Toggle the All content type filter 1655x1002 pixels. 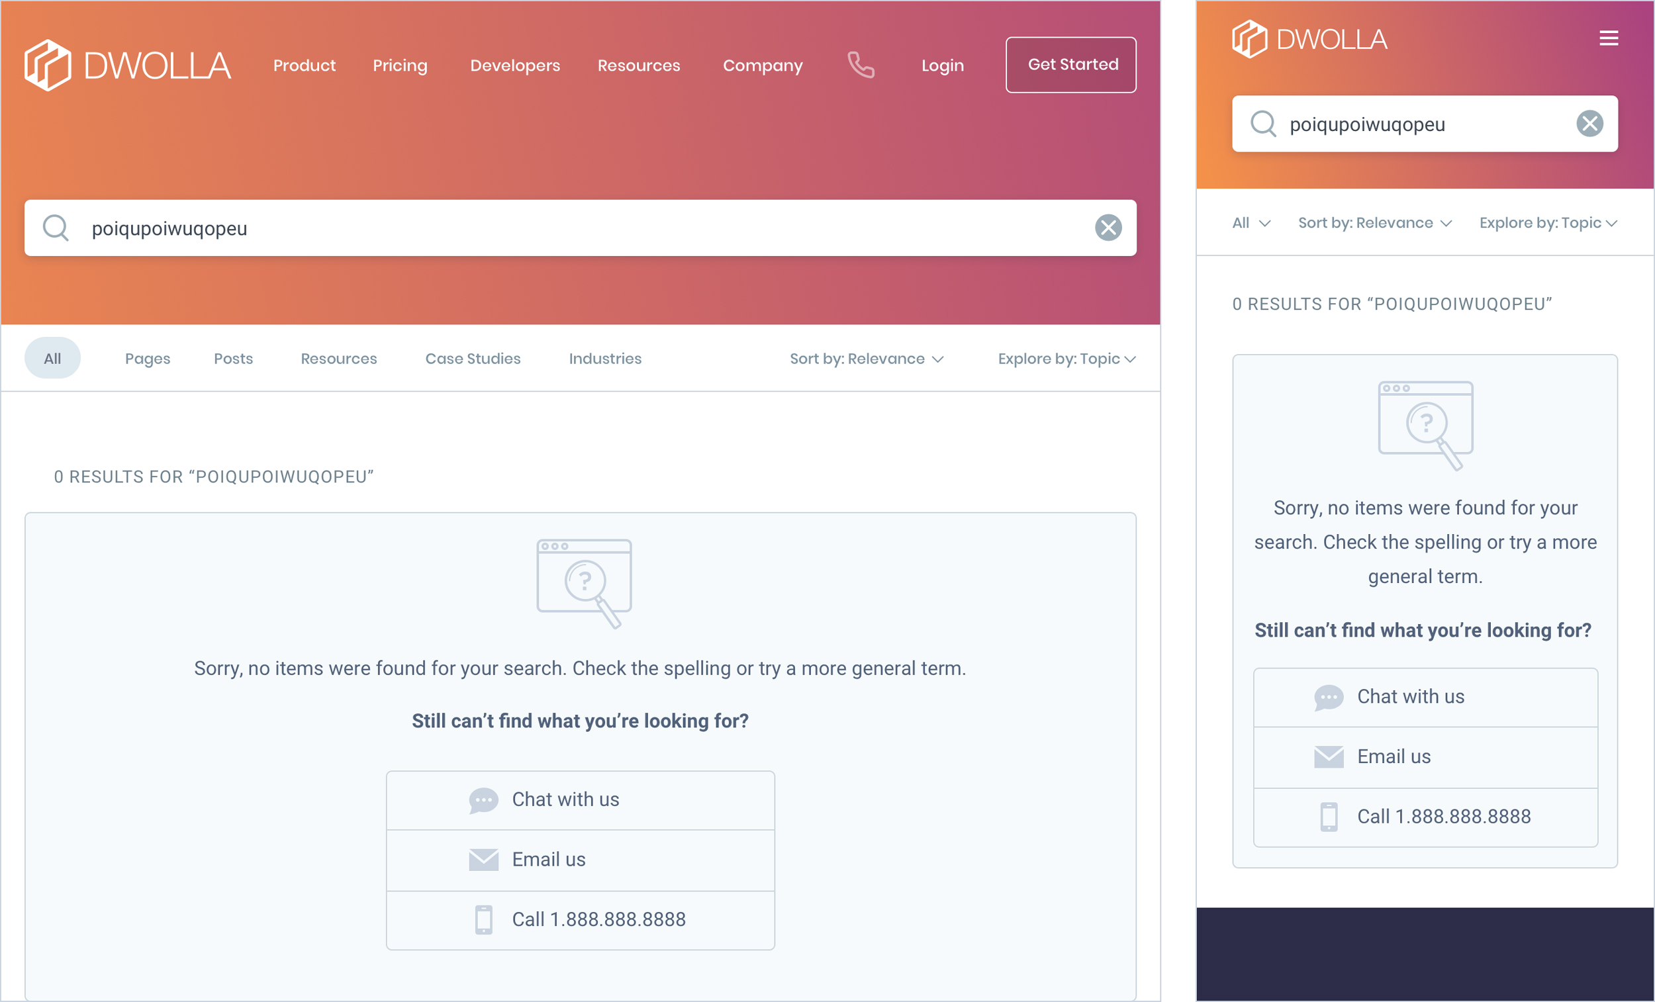pyautogui.click(x=53, y=358)
